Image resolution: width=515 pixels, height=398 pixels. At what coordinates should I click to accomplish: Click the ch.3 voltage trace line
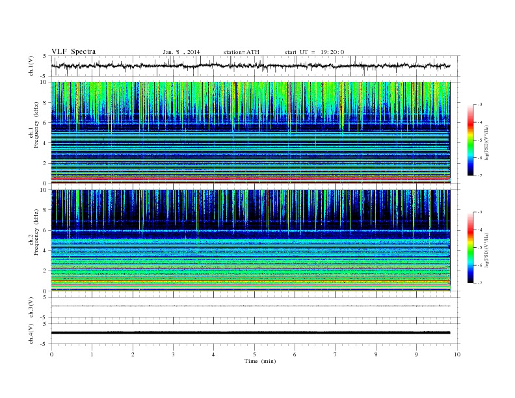click(x=250, y=306)
